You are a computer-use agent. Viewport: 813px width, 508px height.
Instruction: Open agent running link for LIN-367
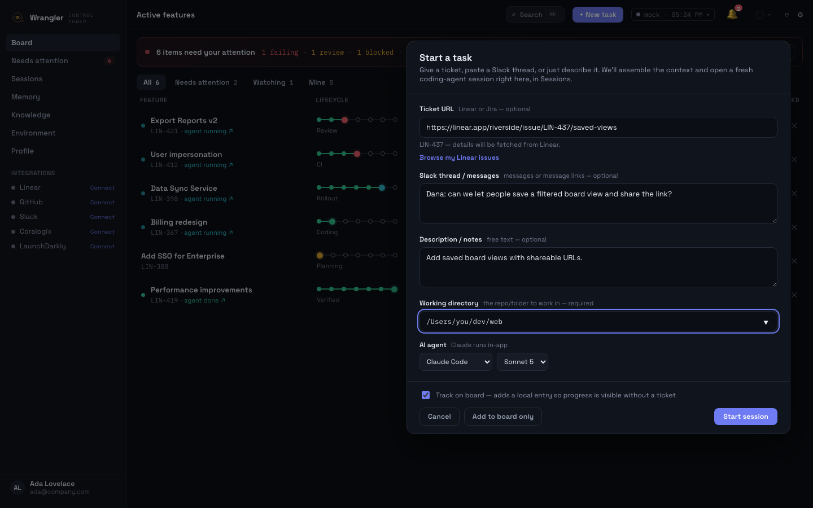coord(208,233)
